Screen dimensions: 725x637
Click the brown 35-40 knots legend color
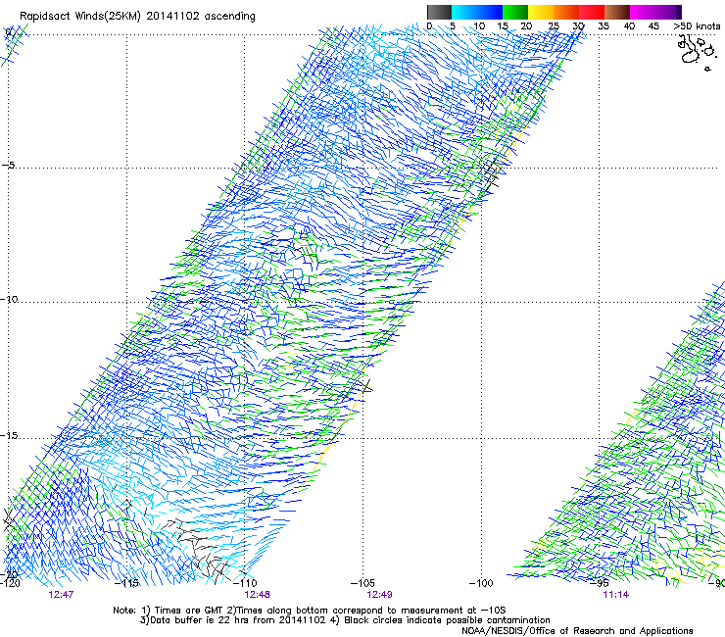pyautogui.click(x=617, y=12)
